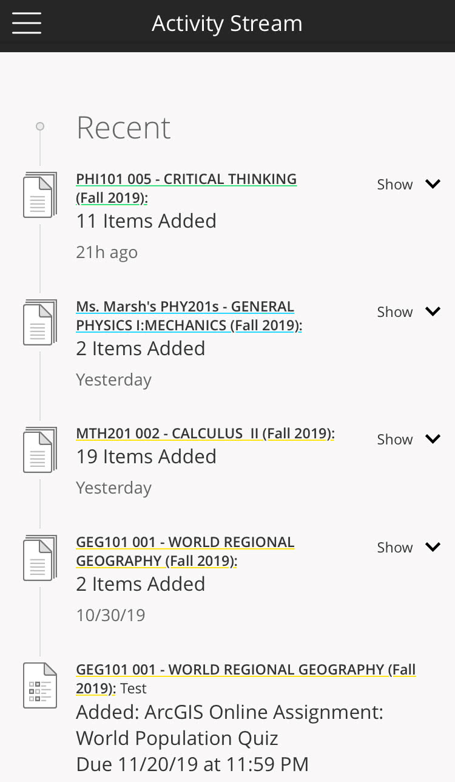455x782 pixels.
Task: Click the Recent timeline marker dot
Action: point(40,126)
